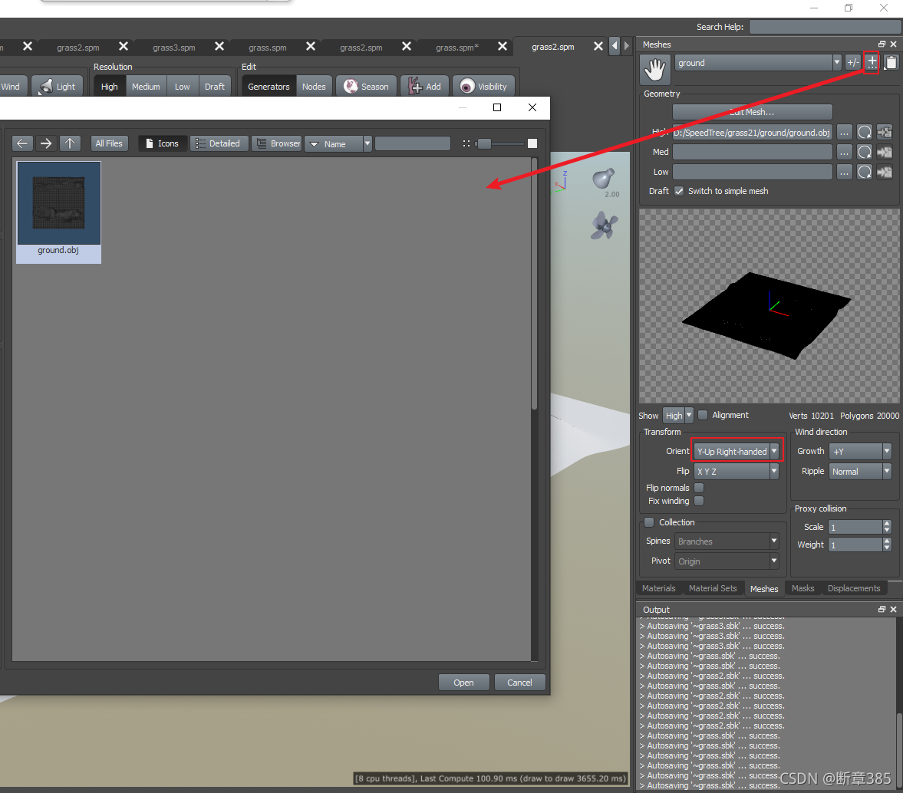The height and width of the screenshot is (793, 903).
Task: Switch file dialog to Detailed view
Action: coord(219,143)
